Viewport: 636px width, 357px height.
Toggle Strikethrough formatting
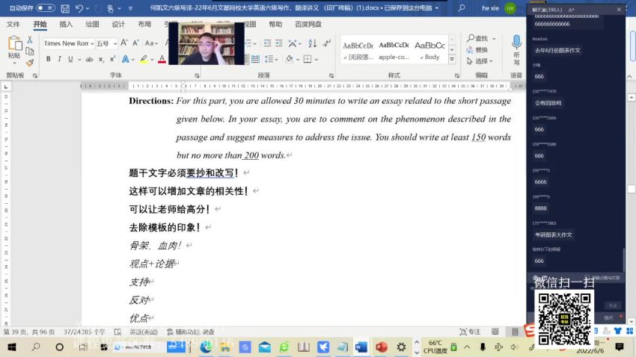90,59
